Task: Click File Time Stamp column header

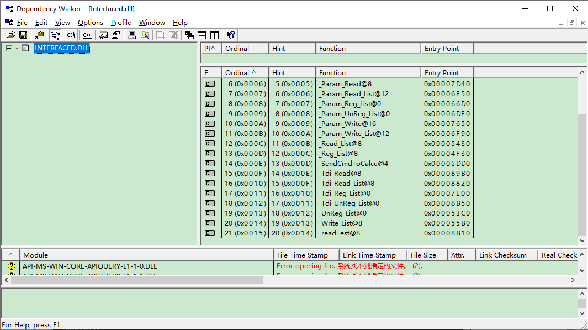Action: 306,255
